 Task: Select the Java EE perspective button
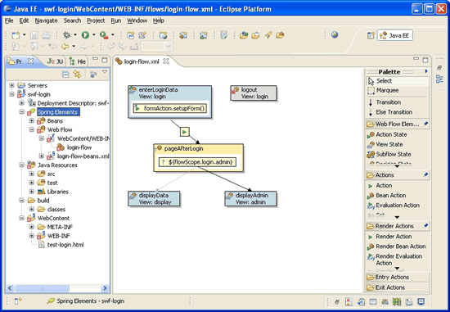395,36
